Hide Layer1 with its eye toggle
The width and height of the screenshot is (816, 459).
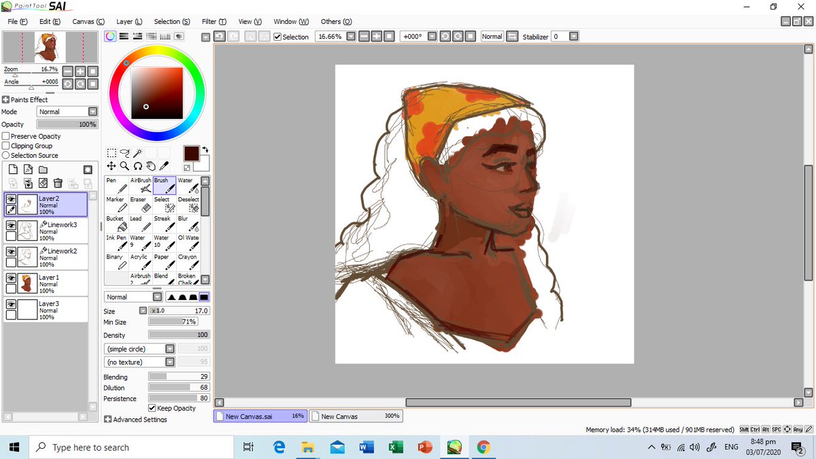coord(11,278)
